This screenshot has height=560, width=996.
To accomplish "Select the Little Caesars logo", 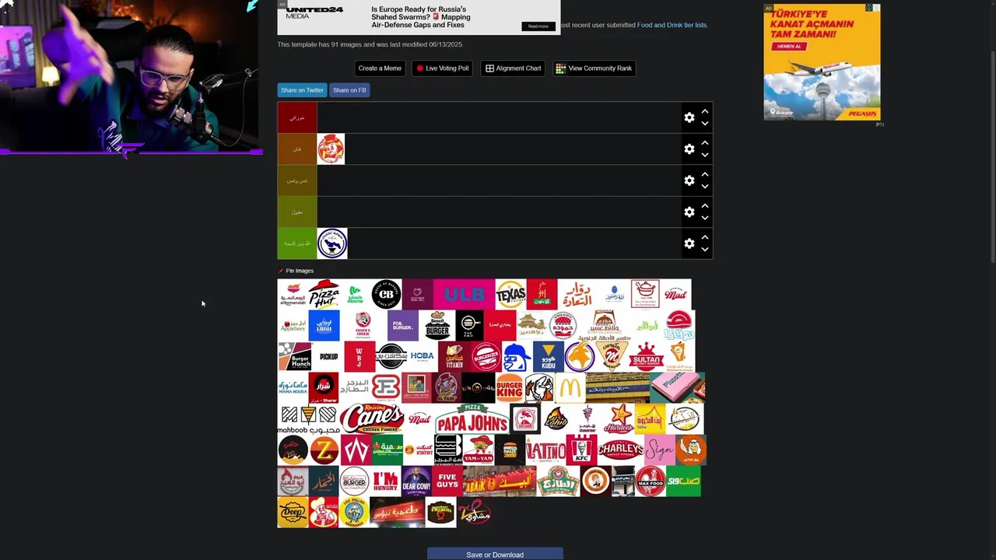I will (539, 387).
